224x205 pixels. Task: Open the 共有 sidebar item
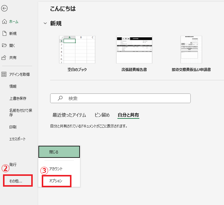pos(13,58)
